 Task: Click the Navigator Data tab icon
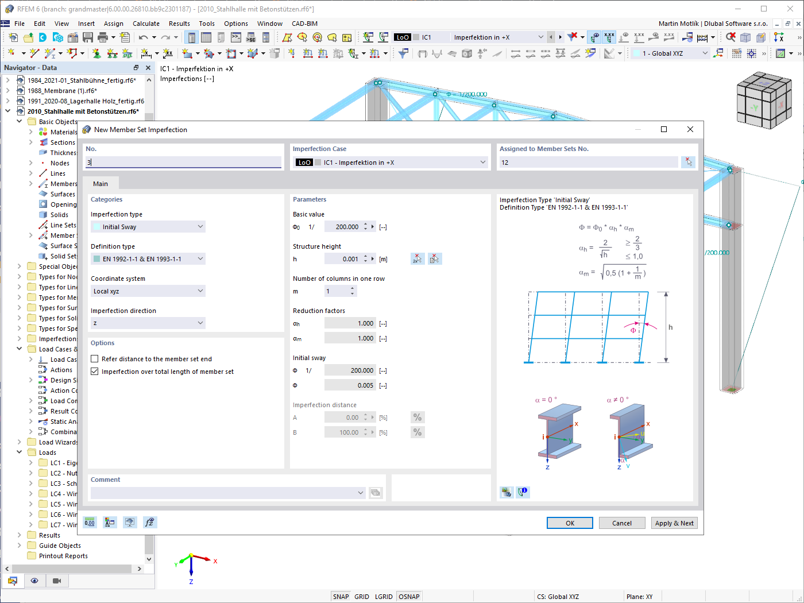point(12,581)
